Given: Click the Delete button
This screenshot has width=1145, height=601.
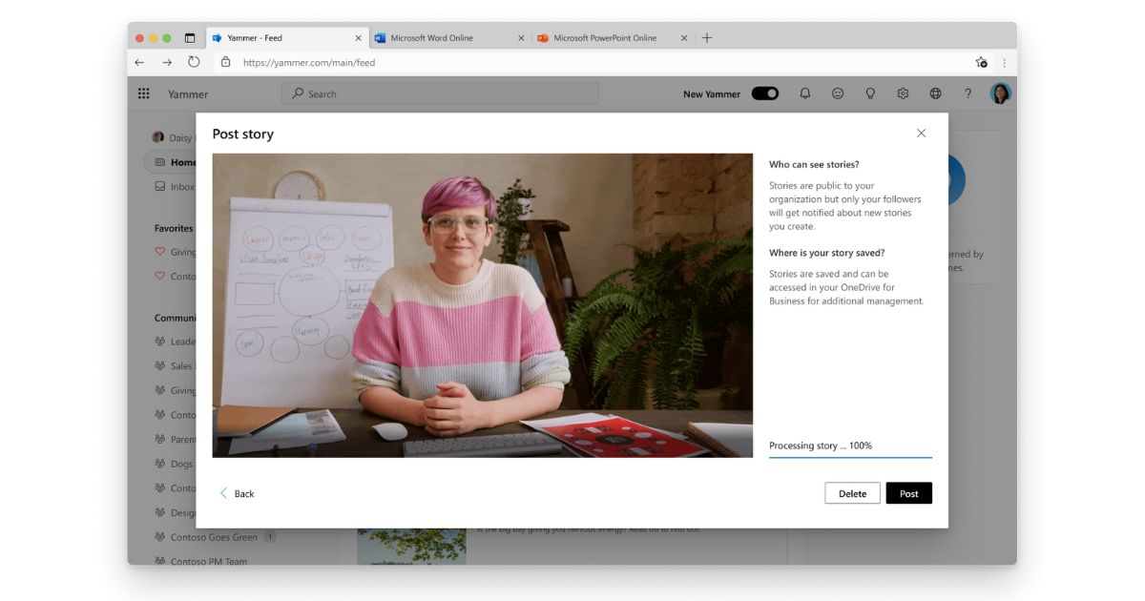Looking at the screenshot, I should [x=852, y=493].
